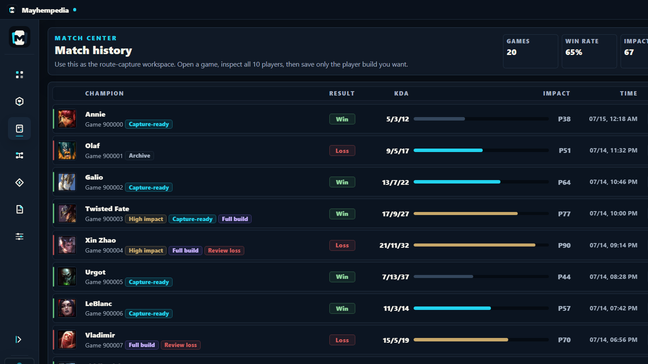This screenshot has width=648, height=364.
Task: Click the KDA value 17/9/27
Action: click(395, 214)
